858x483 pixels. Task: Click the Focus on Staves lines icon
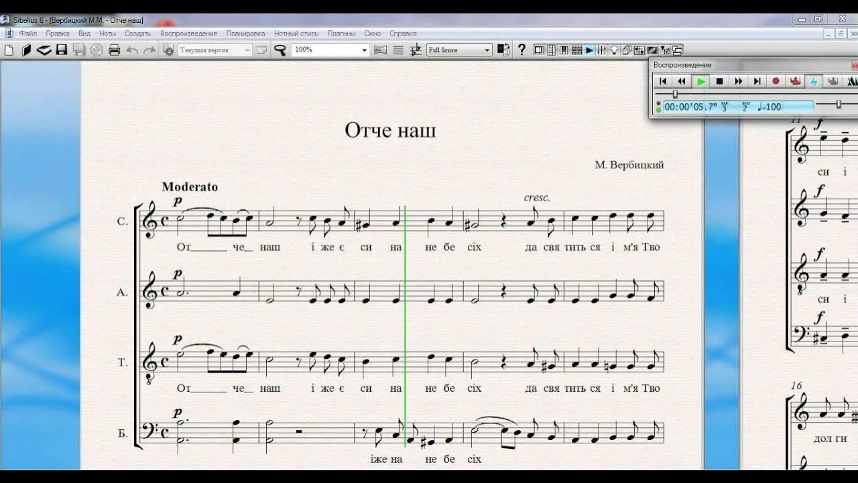pyautogui.click(x=398, y=50)
